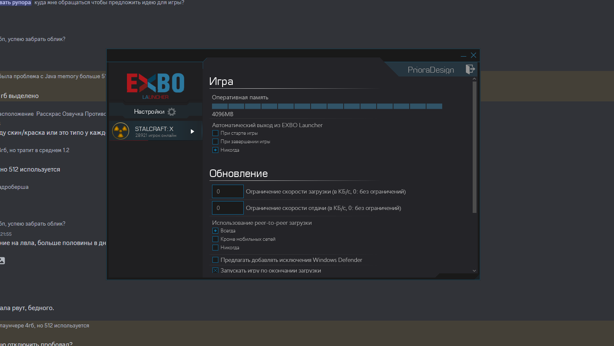Click chat message 'но 512 используется'
This screenshot has width=614, height=346.
click(30, 169)
